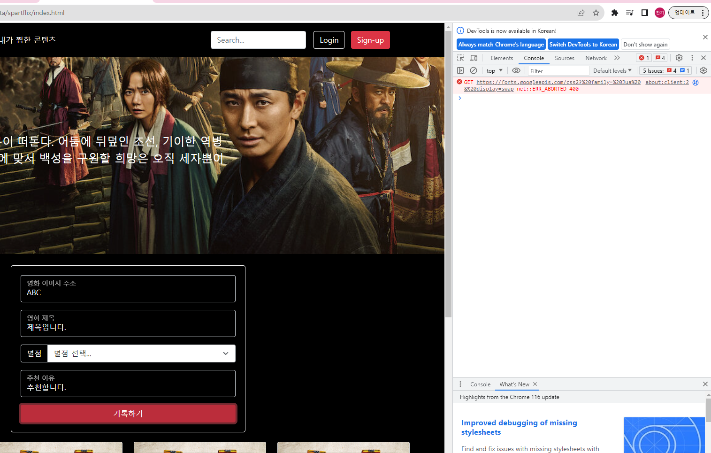This screenshot has width=711, height=453.
Task: Click 'Switch DevTools to Korean' button
Action: click(583, 45)
